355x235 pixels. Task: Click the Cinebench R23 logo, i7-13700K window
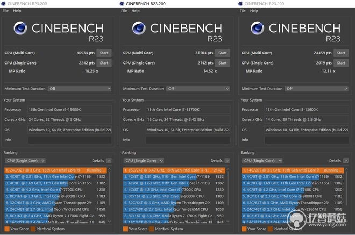tap(177, 31)
